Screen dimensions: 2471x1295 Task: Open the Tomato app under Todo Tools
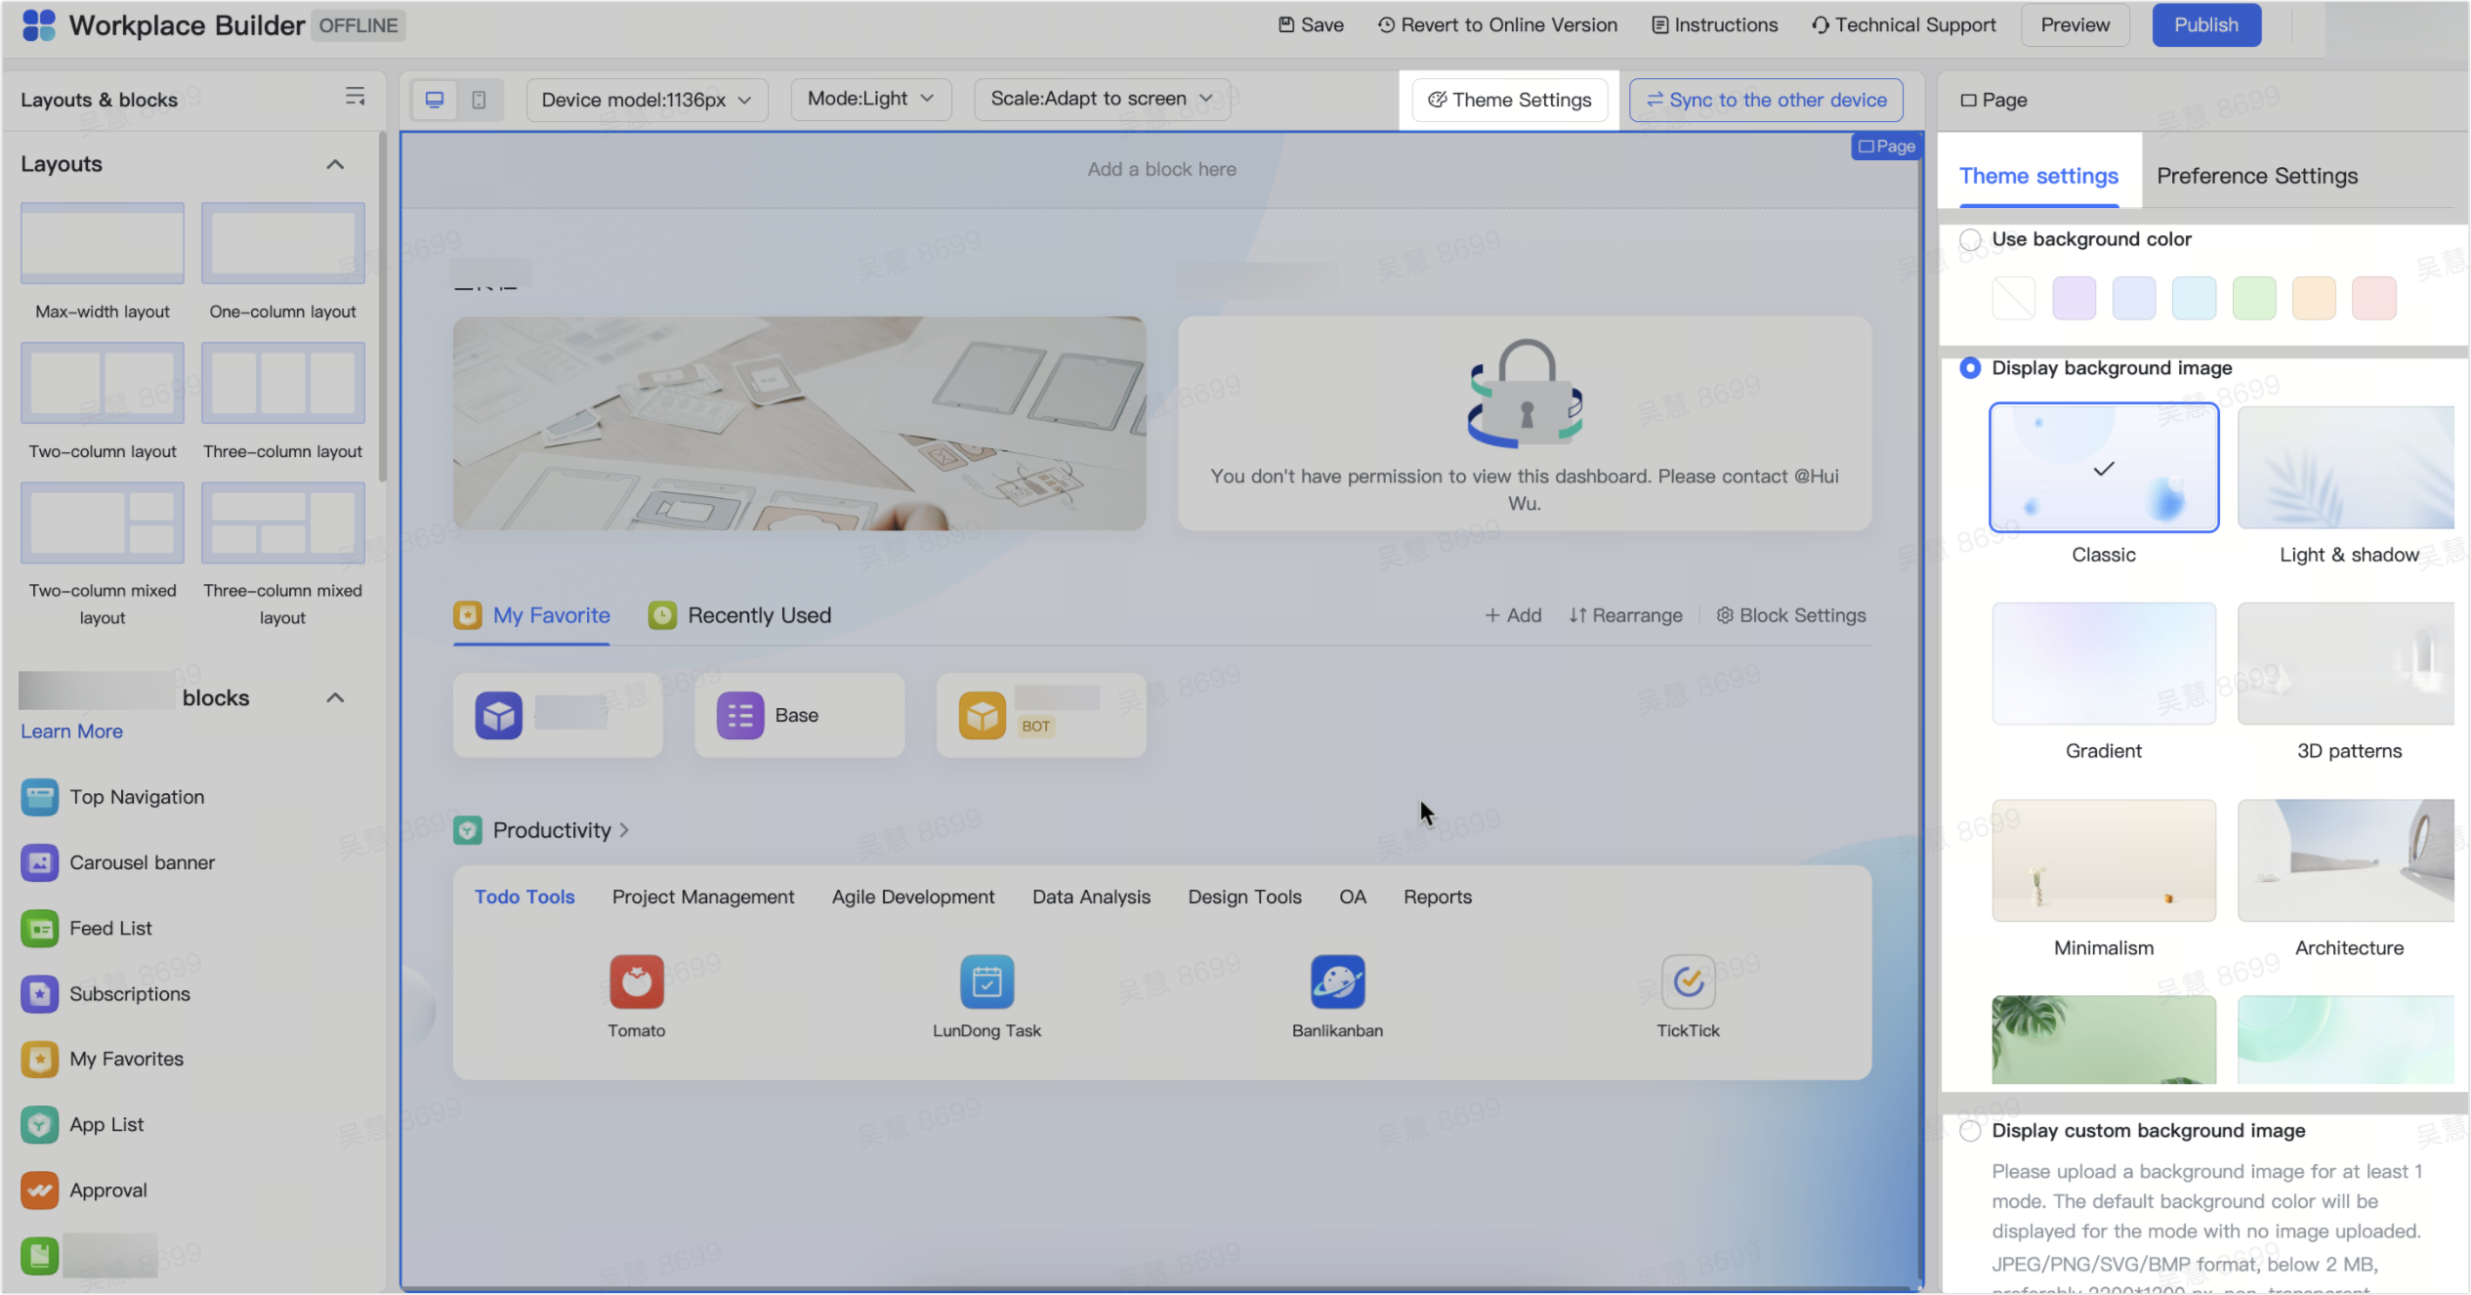tap(636, 982)
